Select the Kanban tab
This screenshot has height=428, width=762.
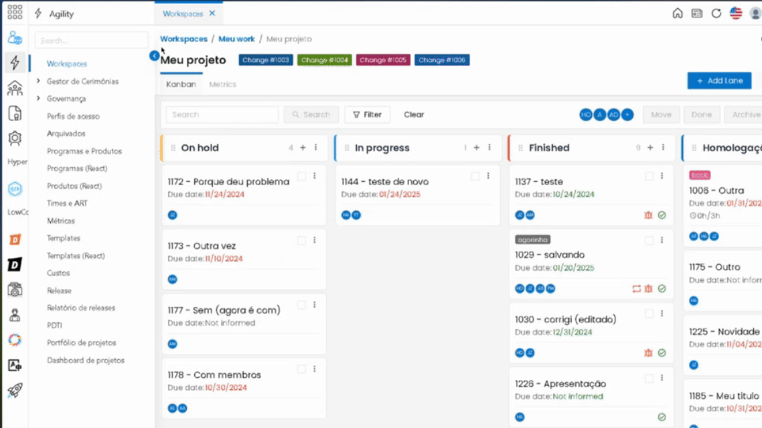(181, 84)
